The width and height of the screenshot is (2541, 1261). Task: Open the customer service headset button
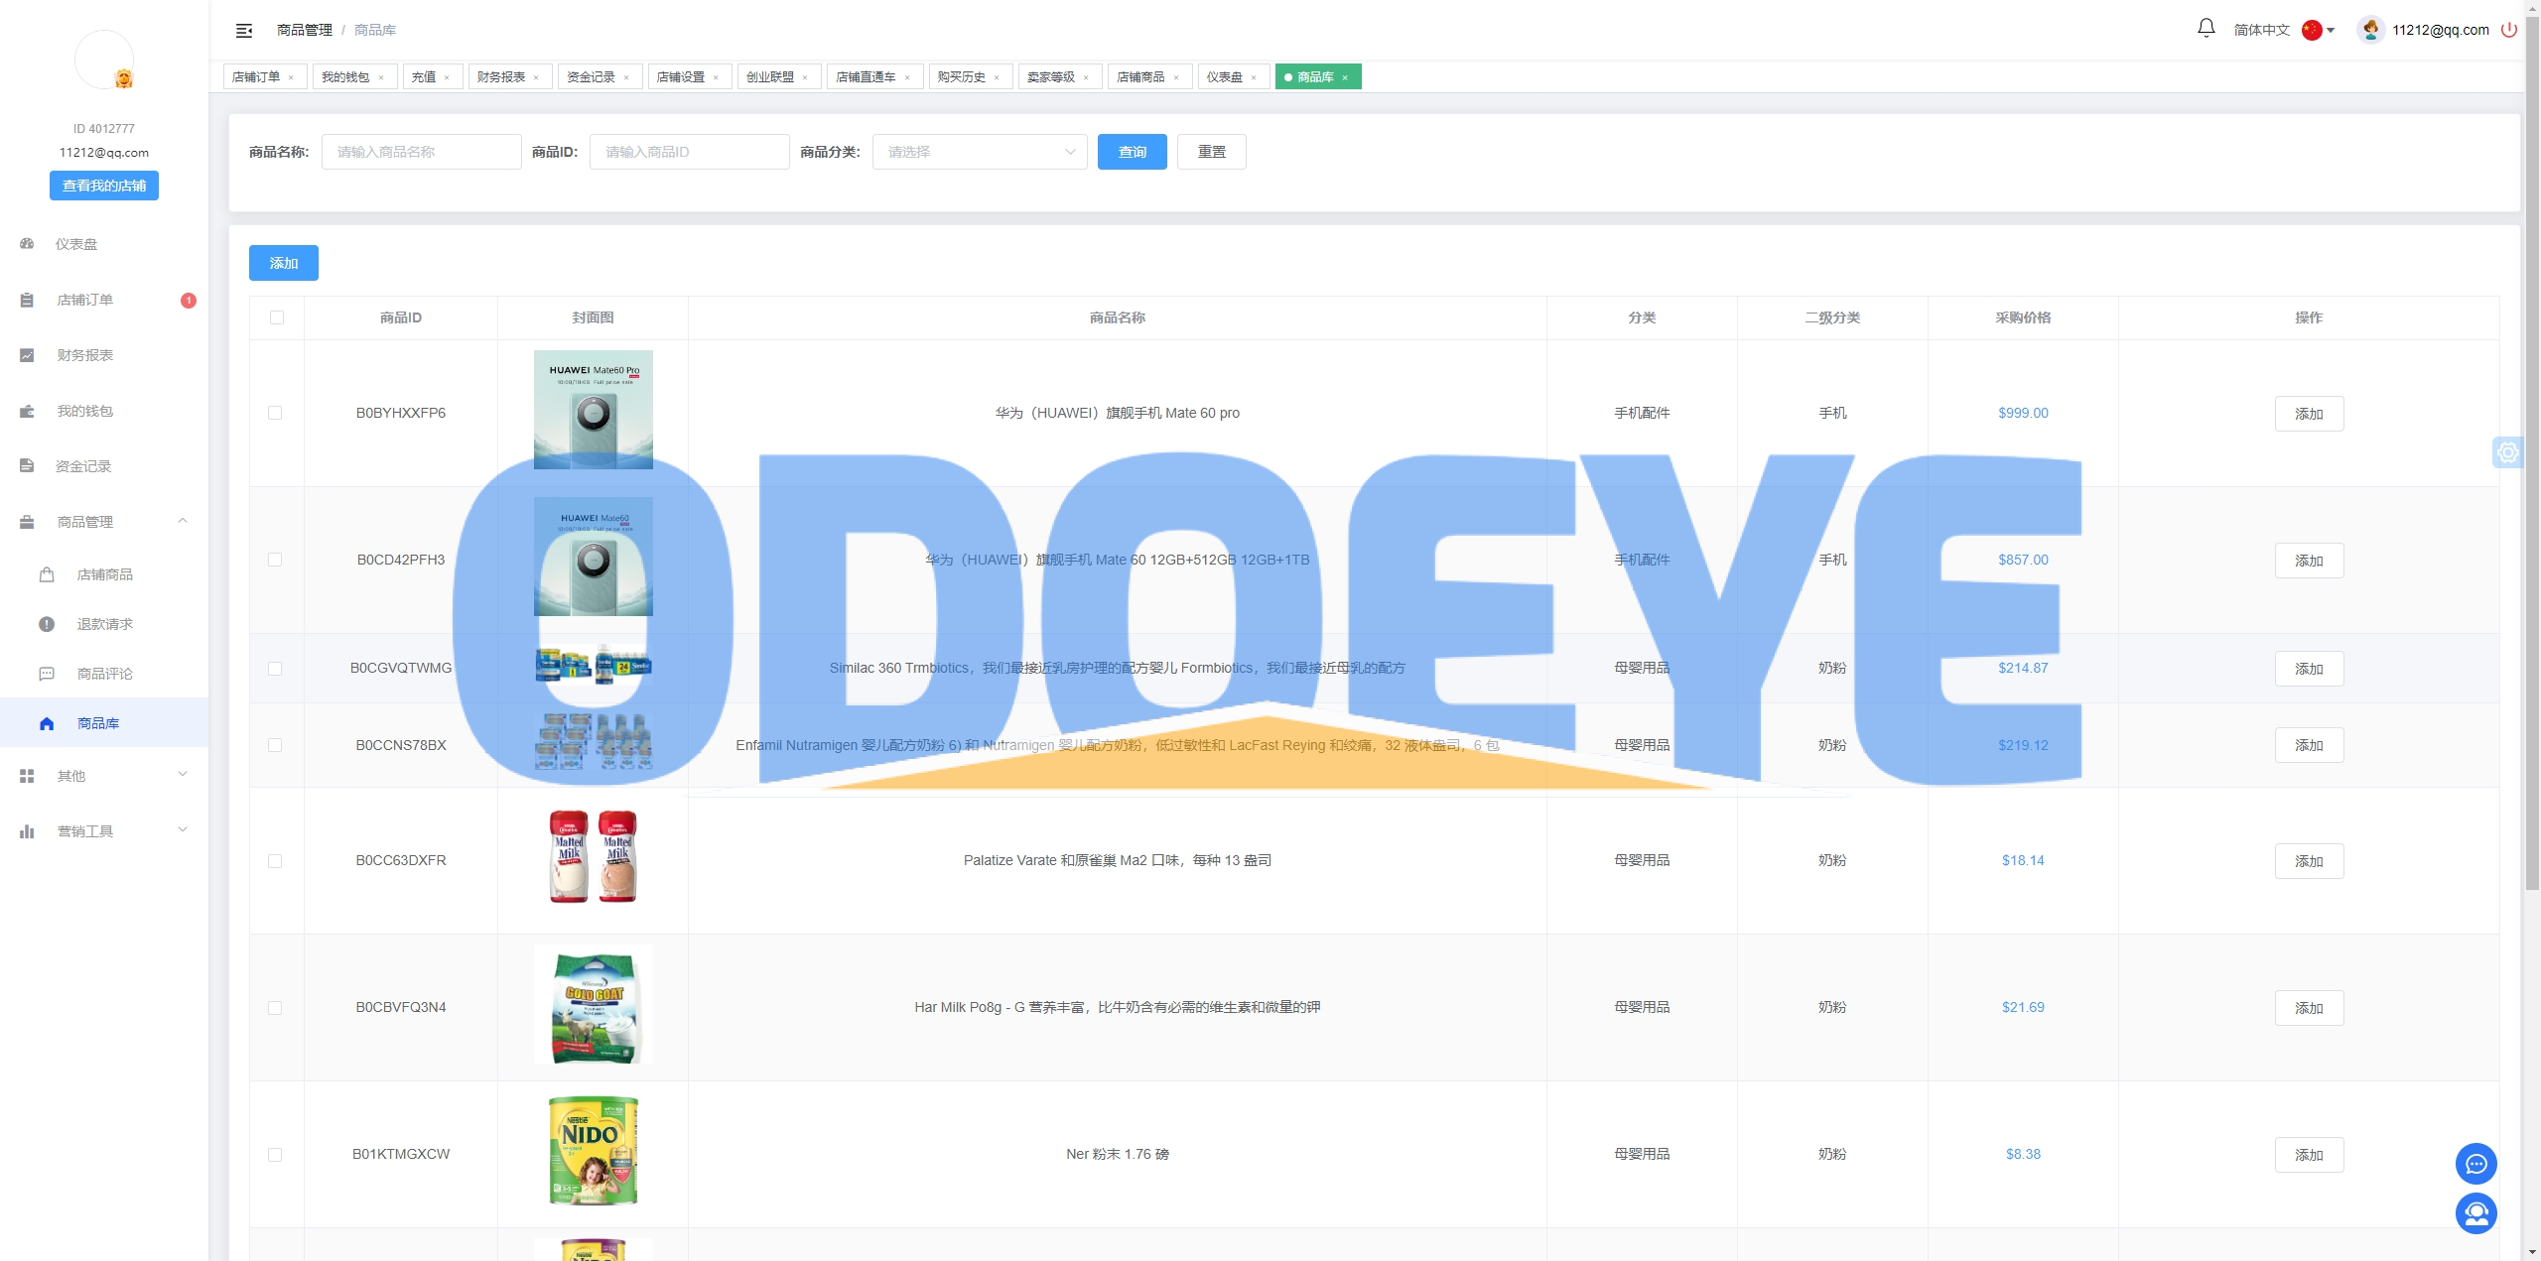pos(2475,1213)
